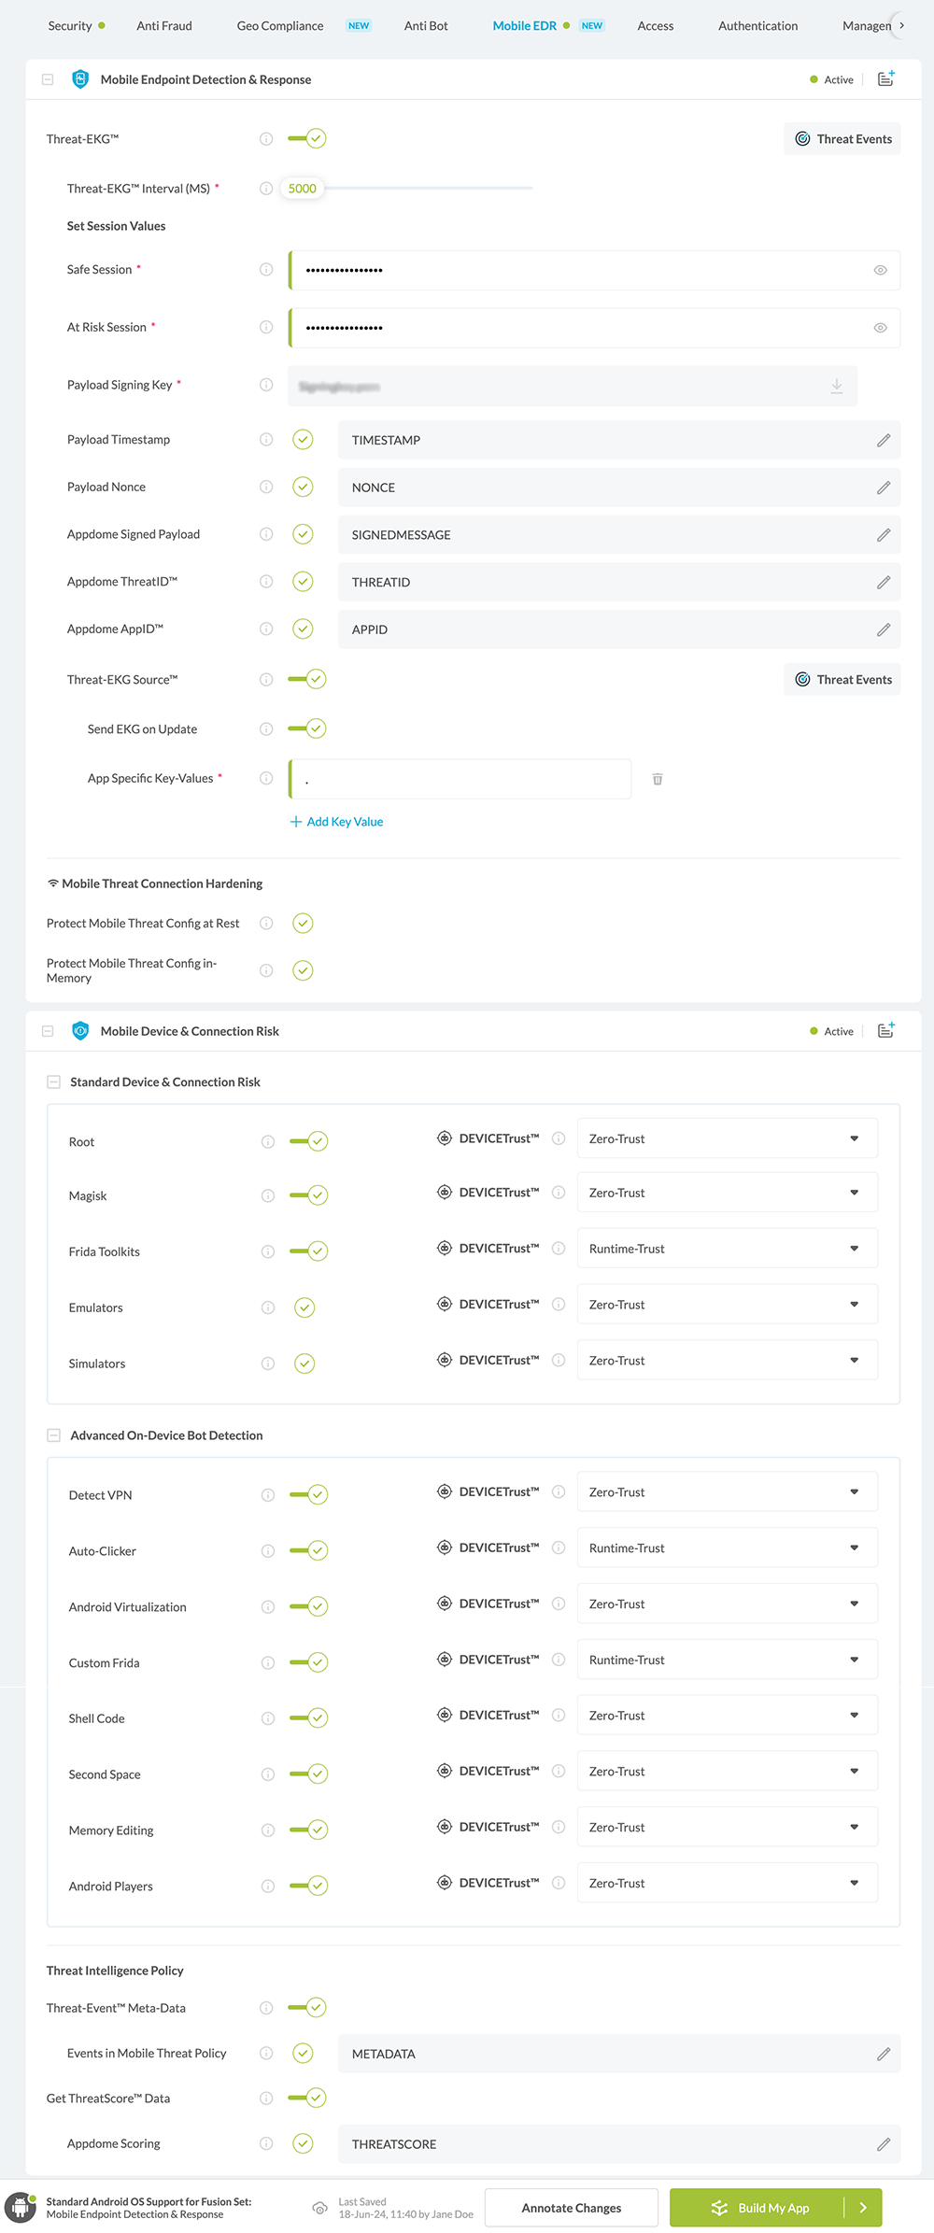Viewport: 934px width, 2233px height.
Task: Click the Build My App button
Action: (x=758, y=2208)
